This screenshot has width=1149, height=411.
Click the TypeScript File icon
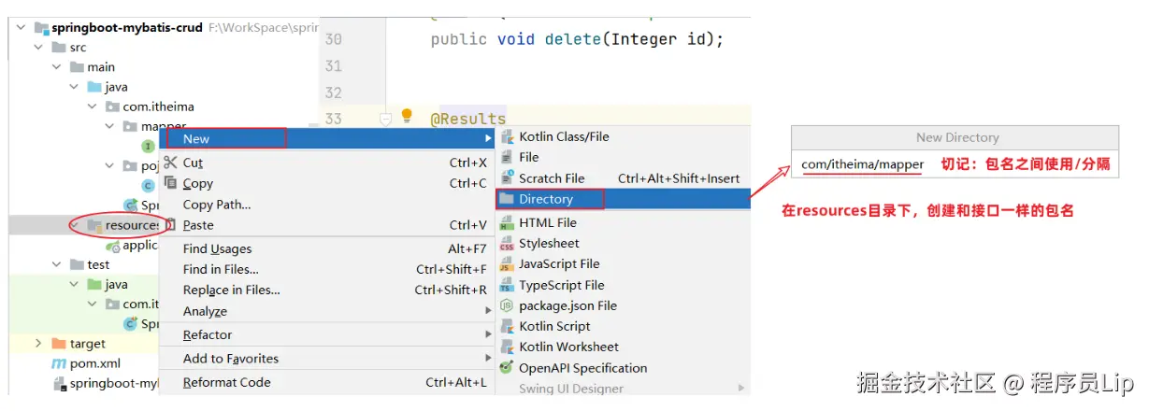click(x=507, y=286)
